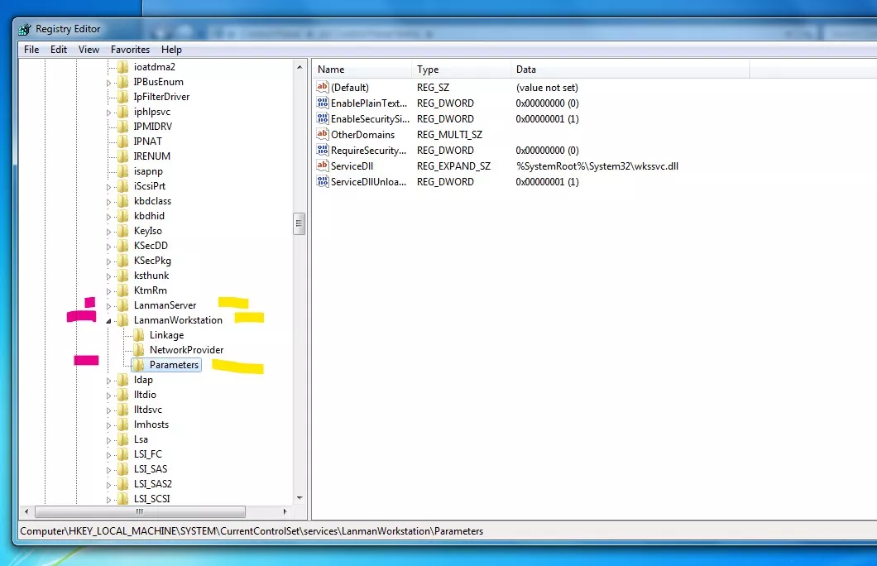Select the KSecDD key label
The image size is (877, 566).
pos(151,246)
